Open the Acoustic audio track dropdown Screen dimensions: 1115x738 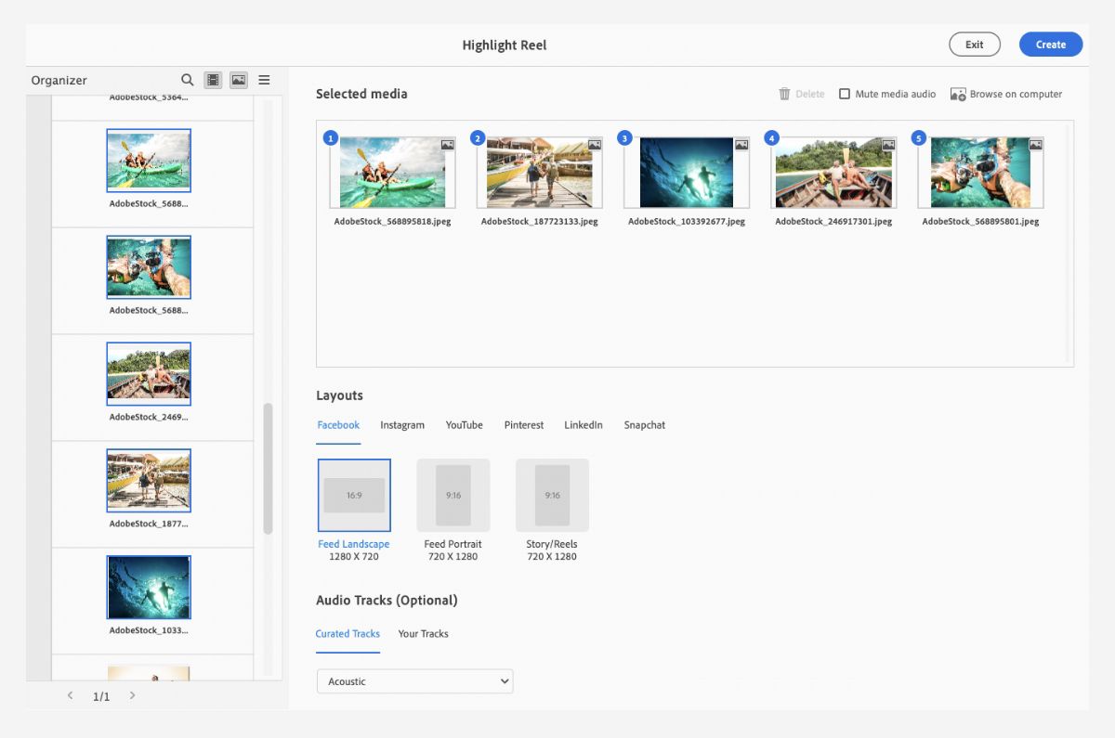(x=414, y=680)
